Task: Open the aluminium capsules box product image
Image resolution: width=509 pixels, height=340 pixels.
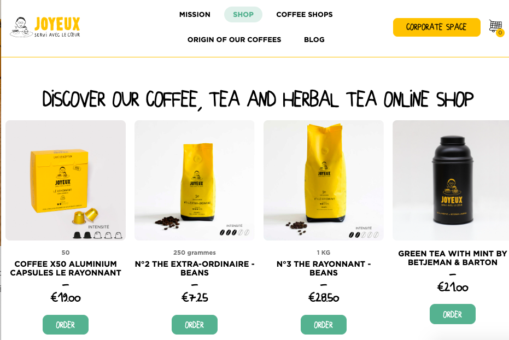Action: (66, 180)
